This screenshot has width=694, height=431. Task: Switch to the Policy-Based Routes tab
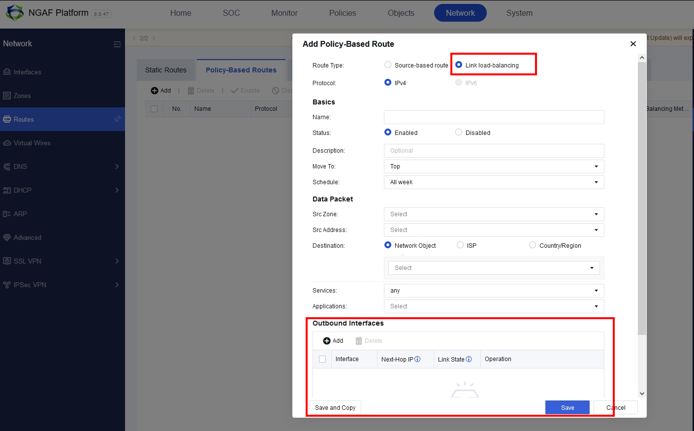pos(241,70)
